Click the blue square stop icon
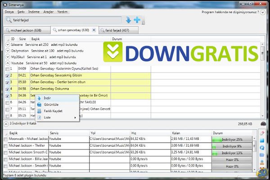This screenshot has height=180, width=270. [x=262, y=140]
